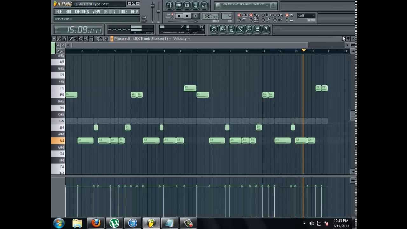407x229 pixels.
Task: Click the Save project disk icon
Action: click(231, 29)
